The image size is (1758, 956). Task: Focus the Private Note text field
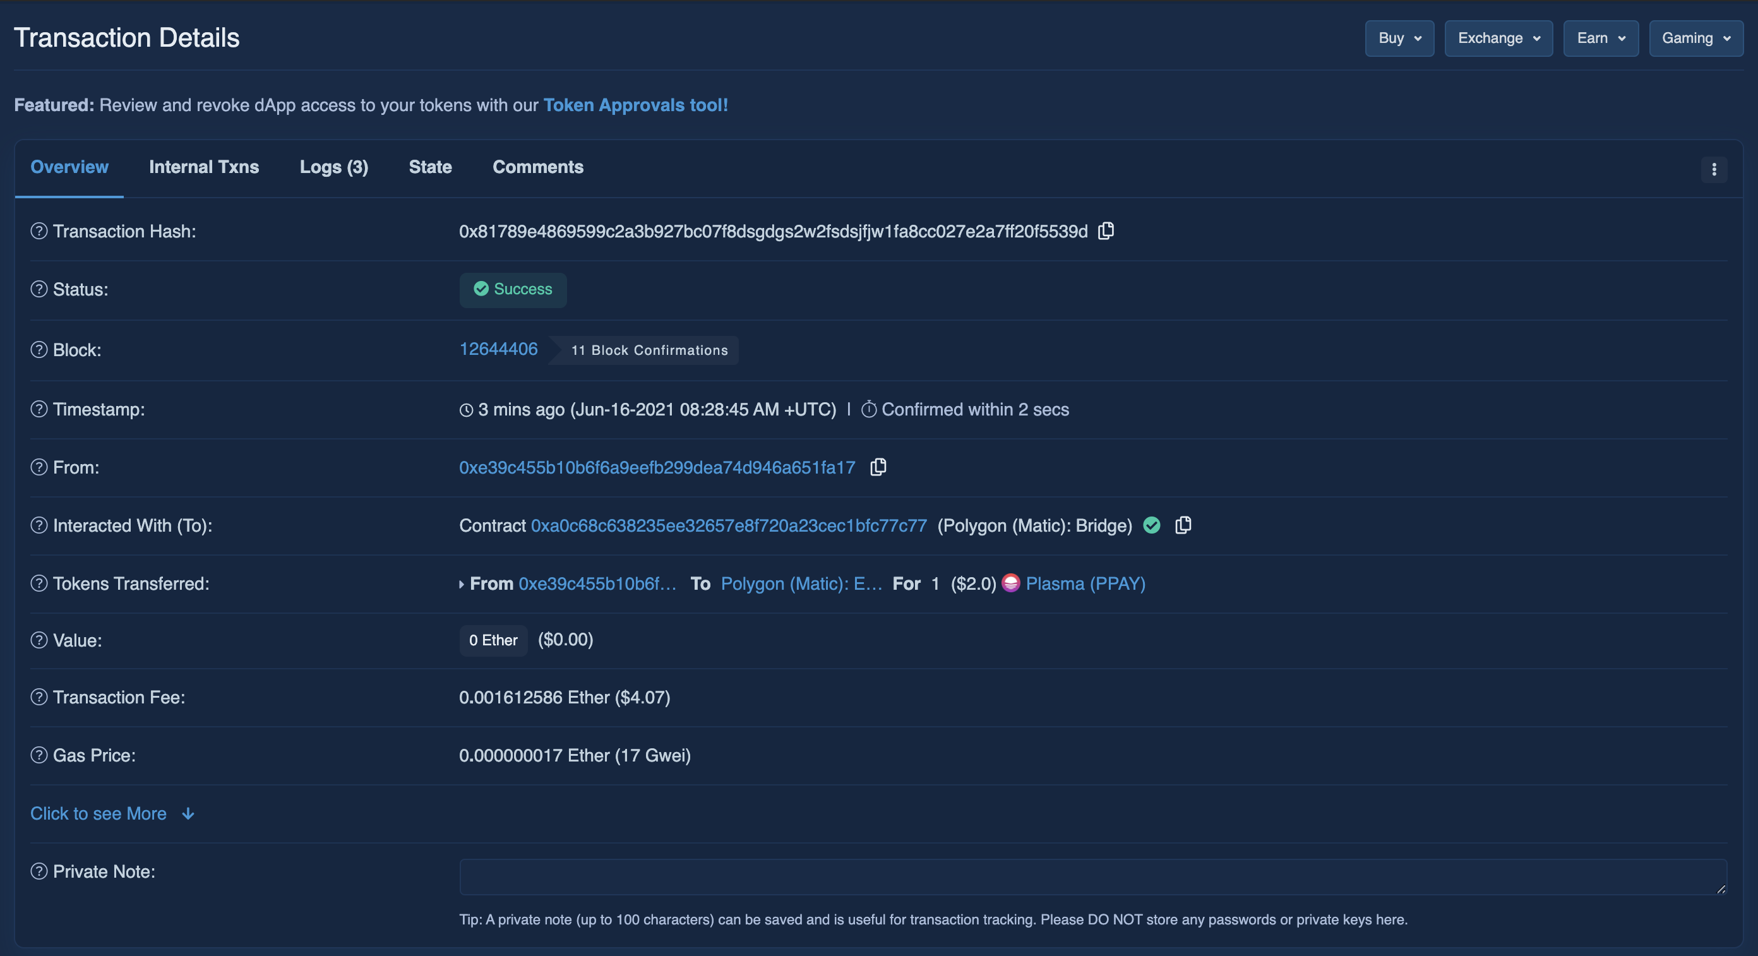(1092, 877)
